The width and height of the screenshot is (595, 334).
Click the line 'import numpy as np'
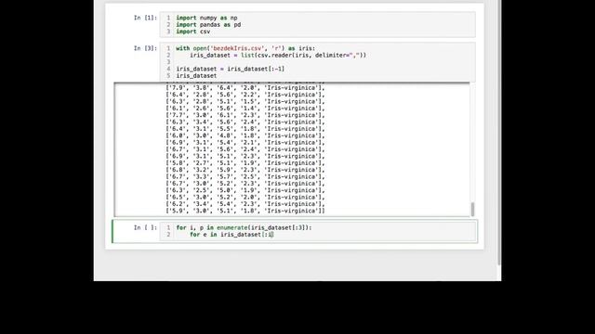pos(206,18)
